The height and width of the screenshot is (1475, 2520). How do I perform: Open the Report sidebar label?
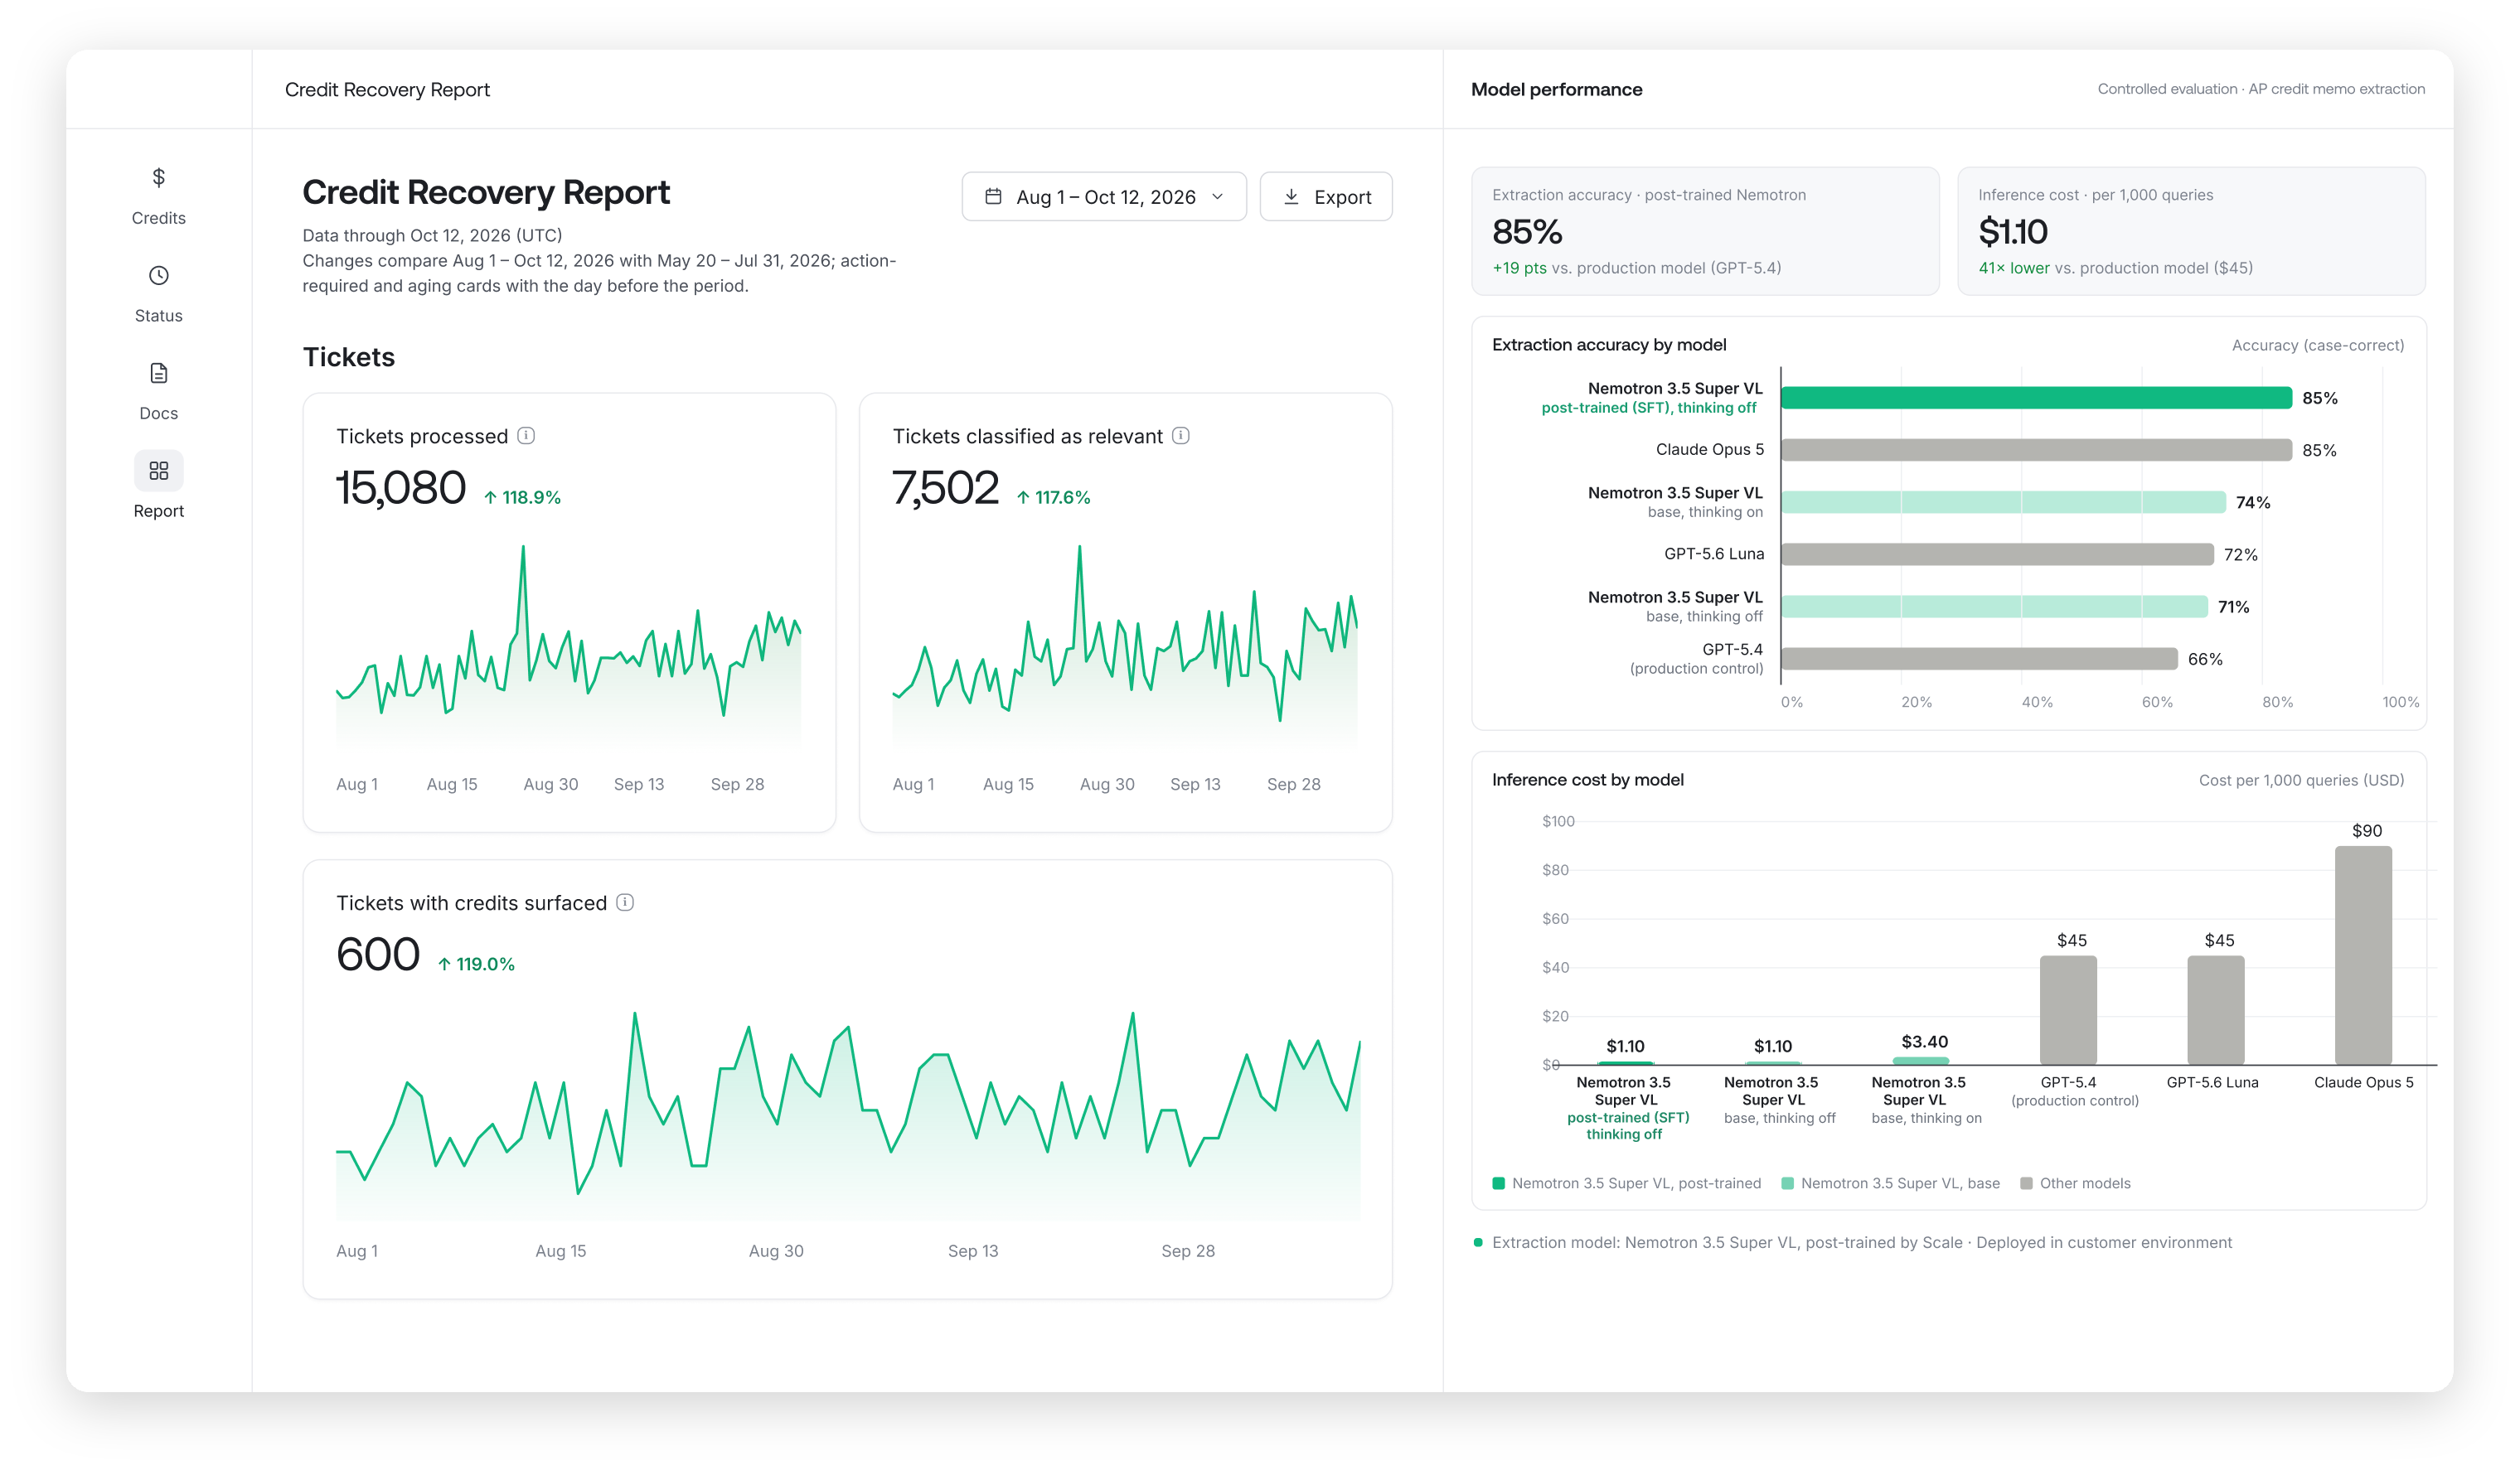(158, 510)
